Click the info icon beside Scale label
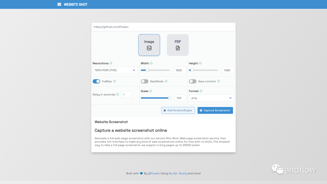Screen dimensions: 327x184 (x=151, y=91)
